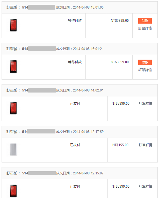Click 已支付 status of the NT$155.00 order
The width and height of the screenshot is (159, 198).
coord(75,145)
